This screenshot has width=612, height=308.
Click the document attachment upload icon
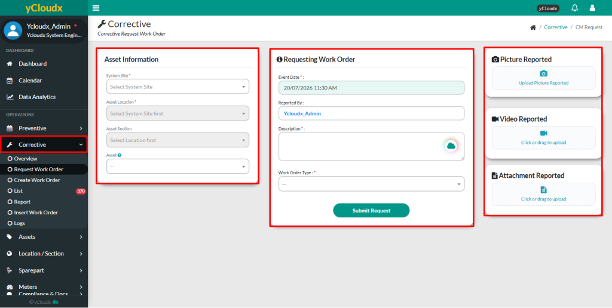coord(543,190)
